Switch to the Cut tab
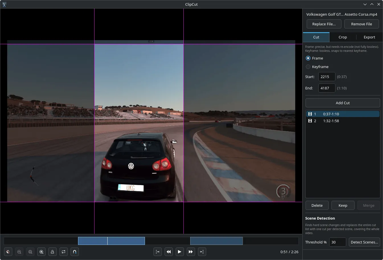 click(316, 37)
